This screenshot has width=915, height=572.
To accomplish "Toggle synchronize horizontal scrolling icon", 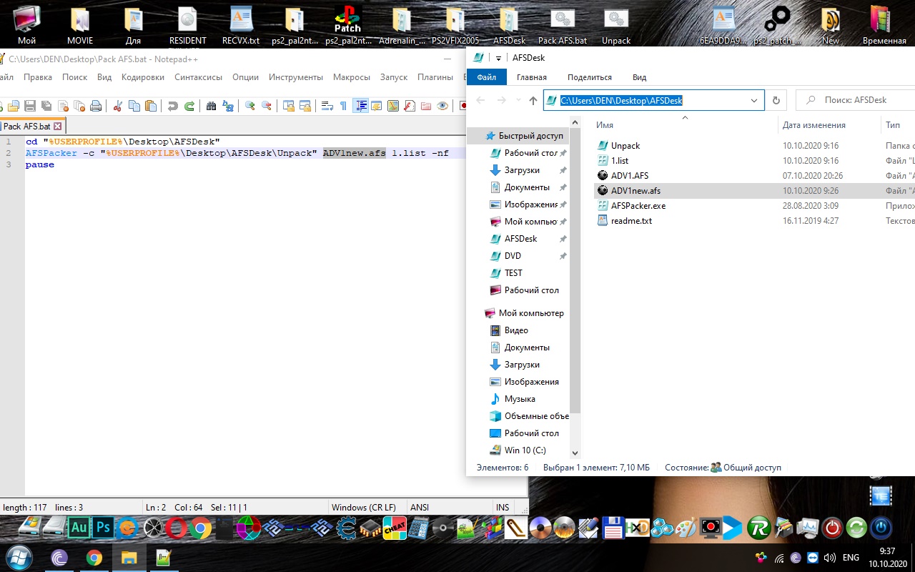I will pos(305,106).
